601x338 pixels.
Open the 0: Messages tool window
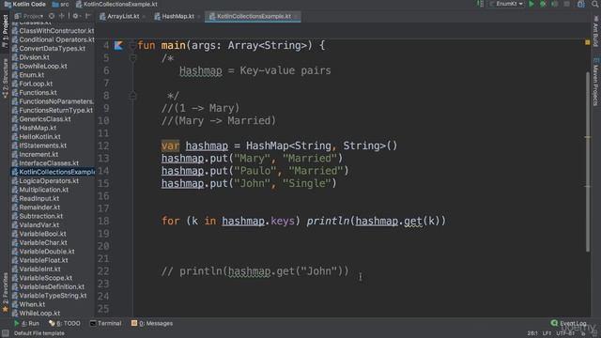point(152,323)
